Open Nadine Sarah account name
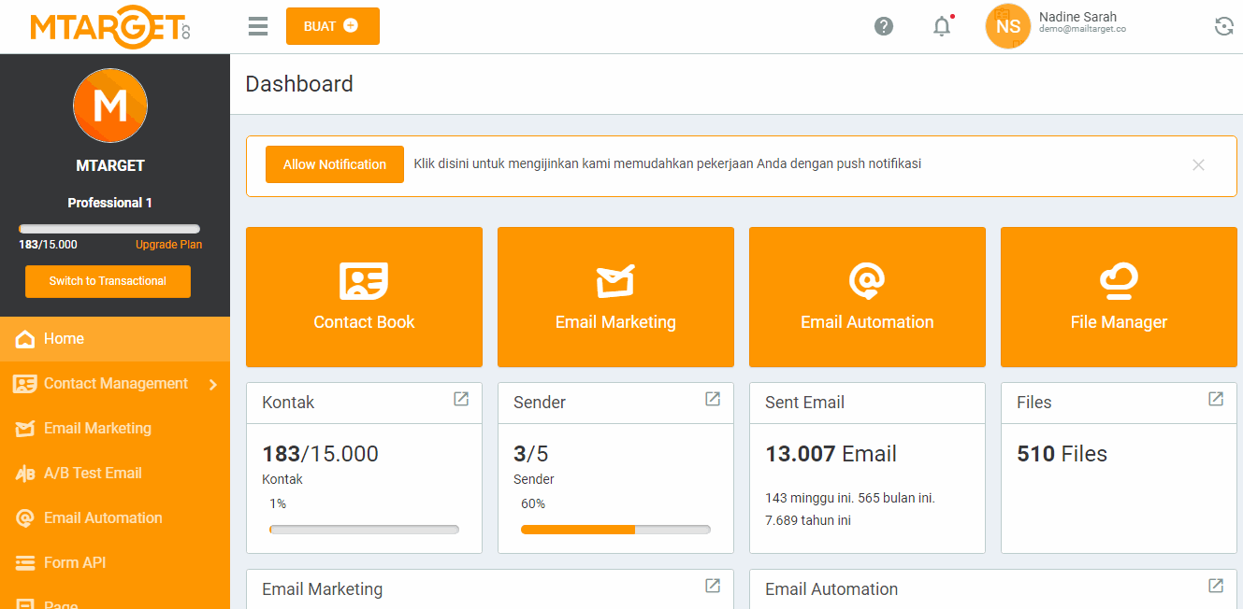This screenshot has width=1243, height=609. click(x=1077, y=17)
